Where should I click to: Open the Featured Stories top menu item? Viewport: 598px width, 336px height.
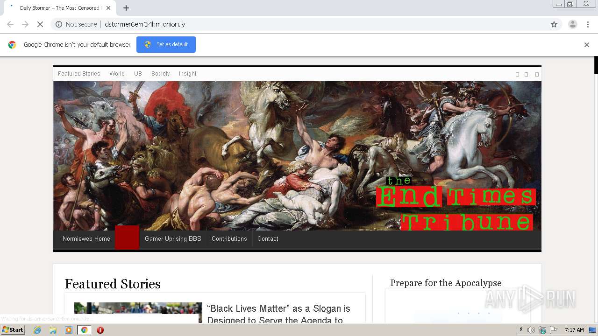[79, 74]
